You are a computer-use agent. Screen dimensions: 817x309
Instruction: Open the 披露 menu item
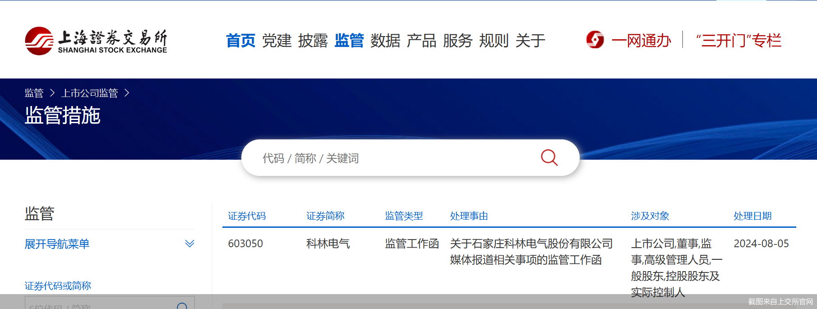(313, 41)
